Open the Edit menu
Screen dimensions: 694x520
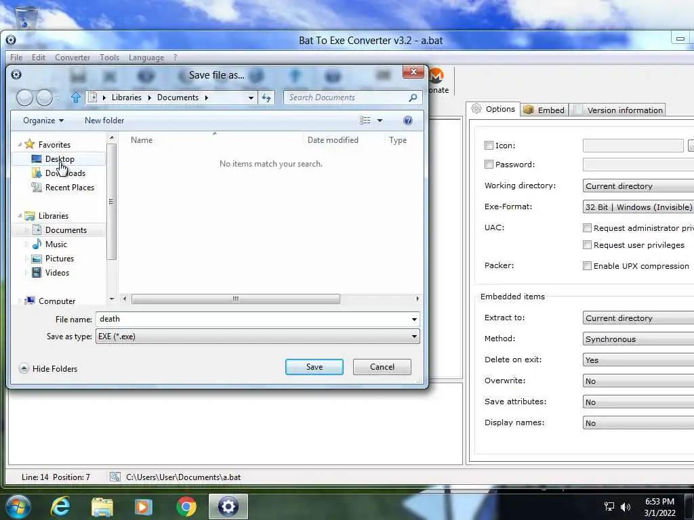(39, 58)
